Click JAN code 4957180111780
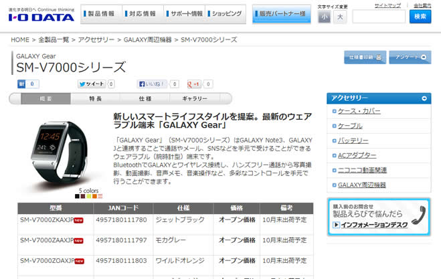Image resolution: width=441 pixels, height=279 pixels. 121,219
